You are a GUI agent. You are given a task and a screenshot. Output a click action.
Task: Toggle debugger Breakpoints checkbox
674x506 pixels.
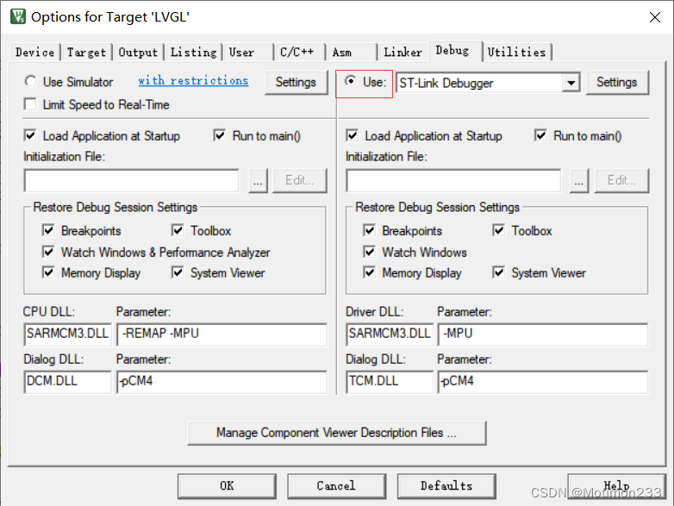click(x=369, y=230)
